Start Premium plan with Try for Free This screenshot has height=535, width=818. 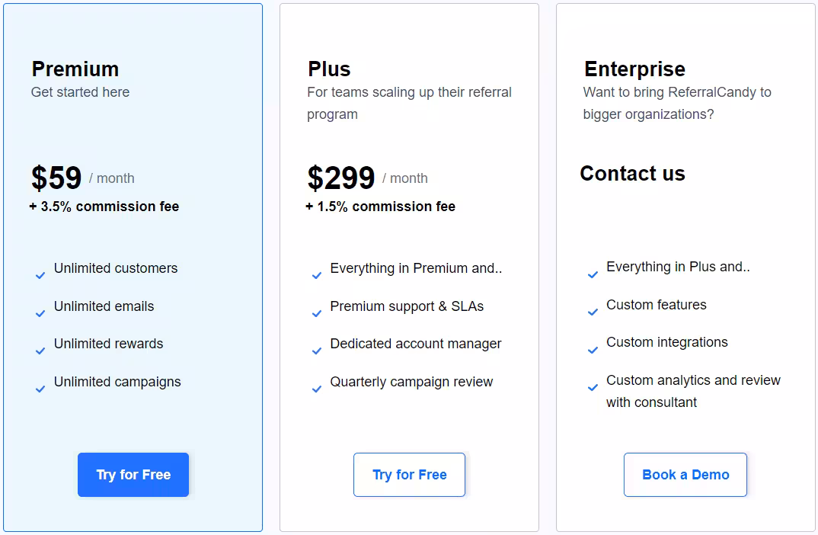click(133, 475)
